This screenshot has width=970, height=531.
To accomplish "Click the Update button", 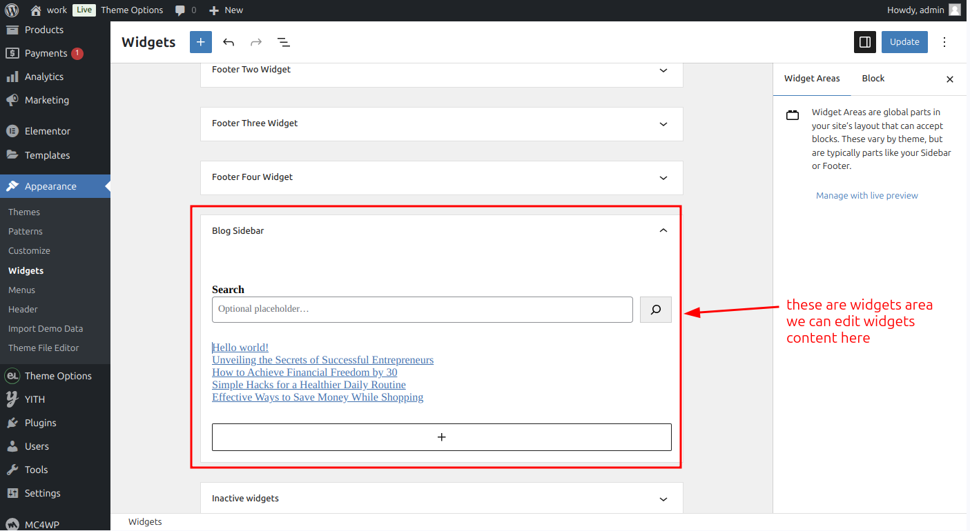I will pyautogui.click(x=904, y=42).
